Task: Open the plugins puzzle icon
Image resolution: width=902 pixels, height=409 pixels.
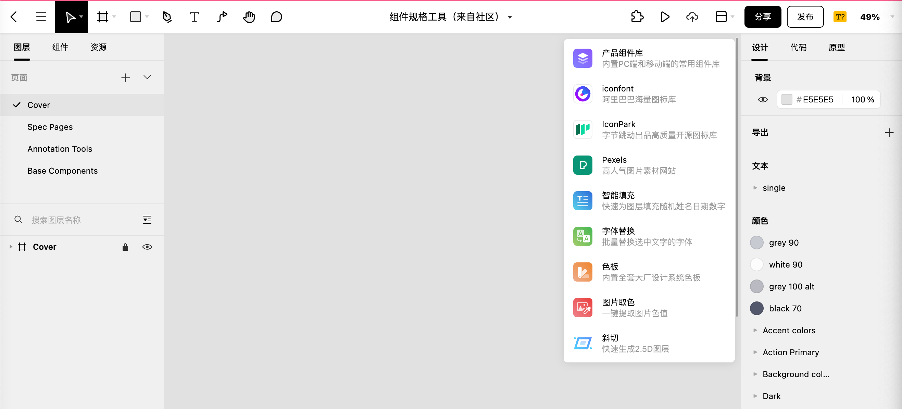Action: pos(637,17)
